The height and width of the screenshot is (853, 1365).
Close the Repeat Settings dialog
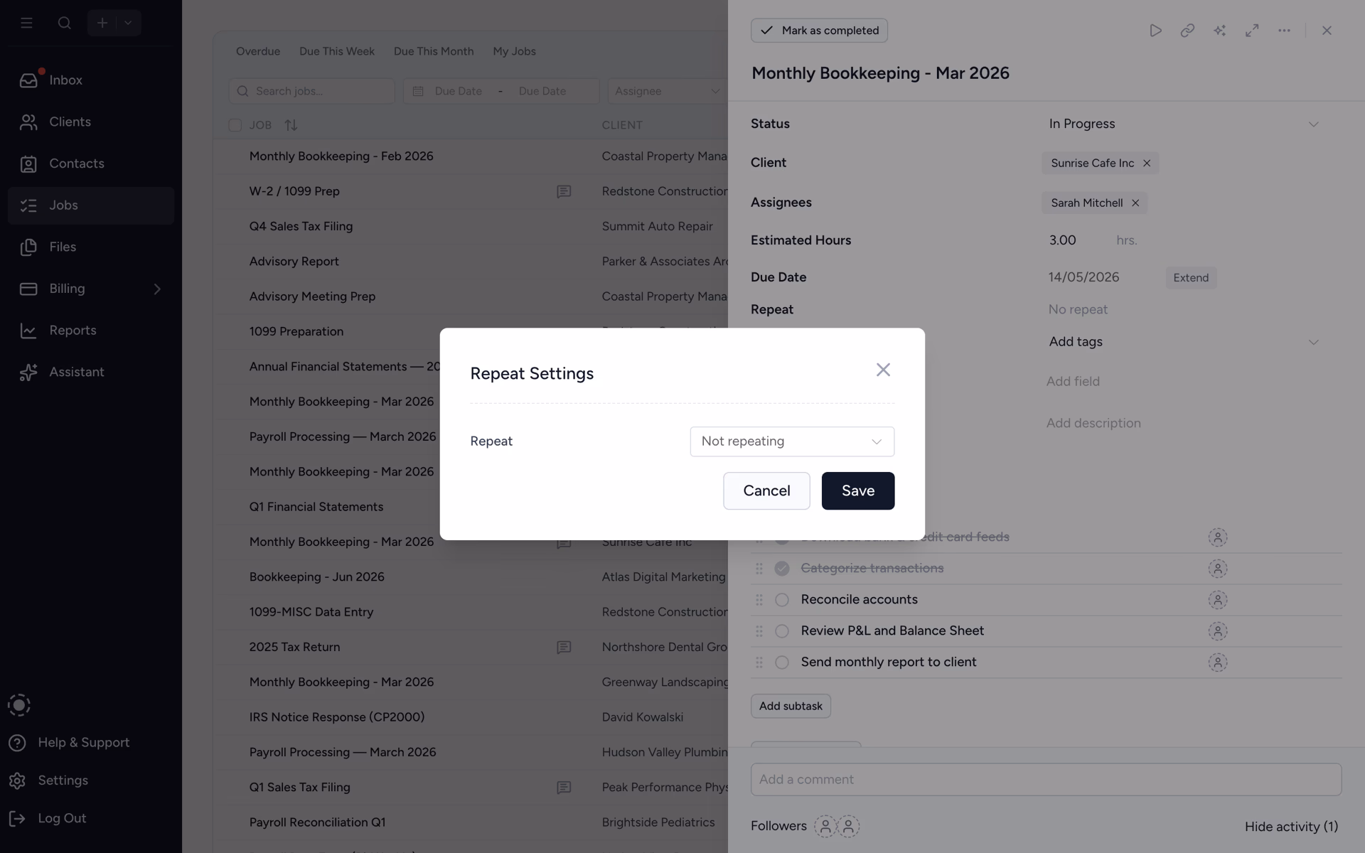[883, 370]
